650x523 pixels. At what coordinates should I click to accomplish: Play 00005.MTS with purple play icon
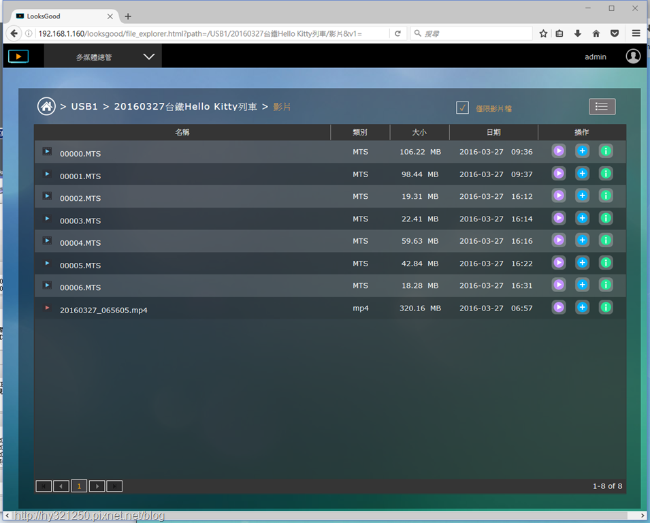[559, 263]
